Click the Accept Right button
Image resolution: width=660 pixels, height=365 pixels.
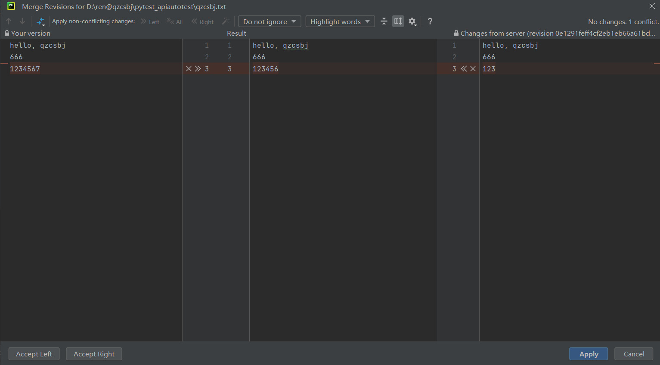(94, 354)
